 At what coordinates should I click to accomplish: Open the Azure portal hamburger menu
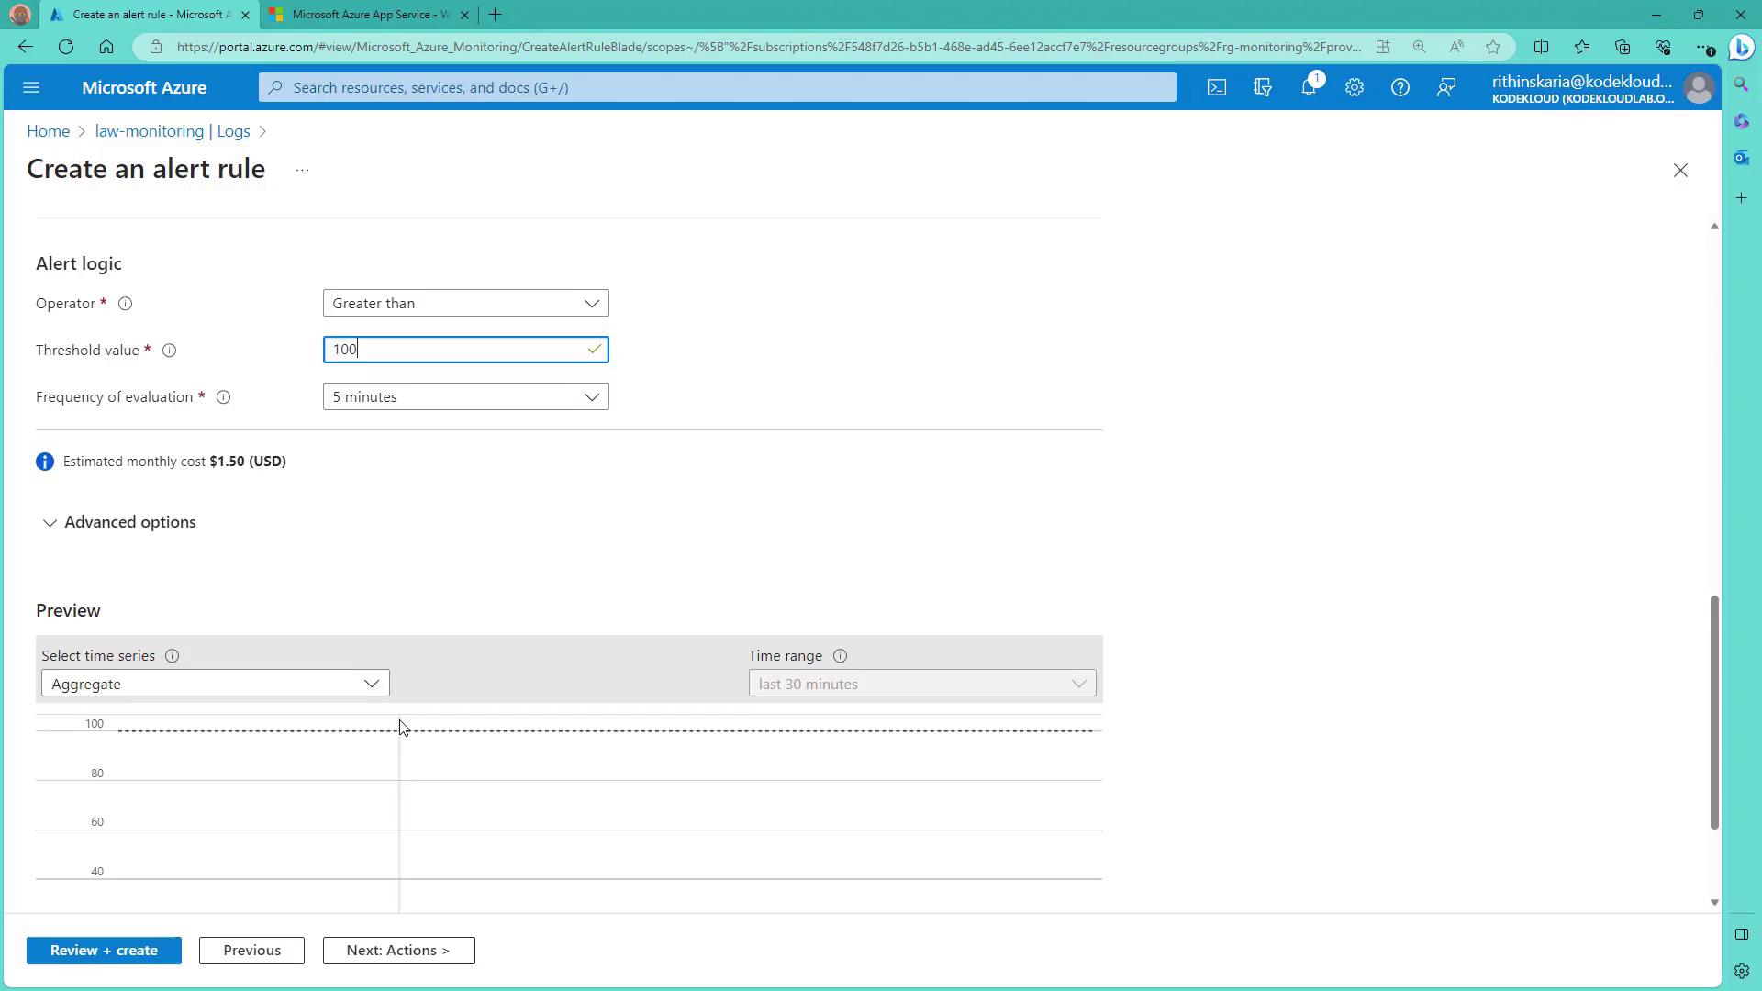coord(31,87)
